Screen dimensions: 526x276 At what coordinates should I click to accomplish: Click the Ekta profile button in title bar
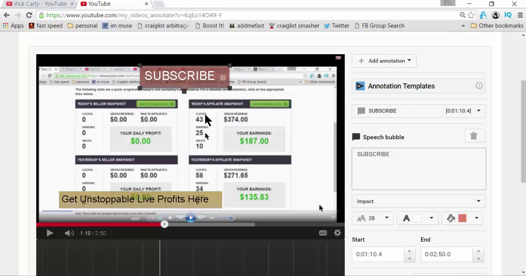[448, 3]
